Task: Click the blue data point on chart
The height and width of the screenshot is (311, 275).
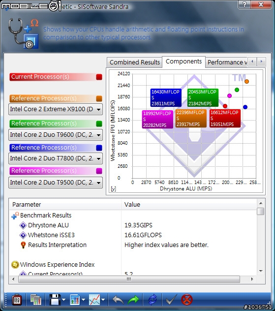Action: [245, 107]
